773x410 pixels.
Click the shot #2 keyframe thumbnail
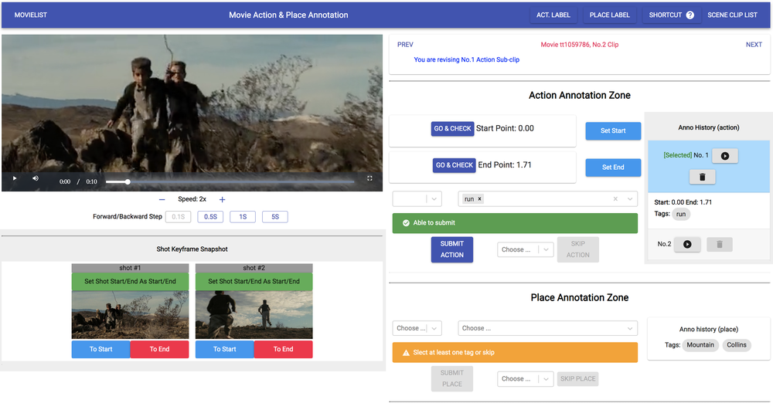click(254, 315)
